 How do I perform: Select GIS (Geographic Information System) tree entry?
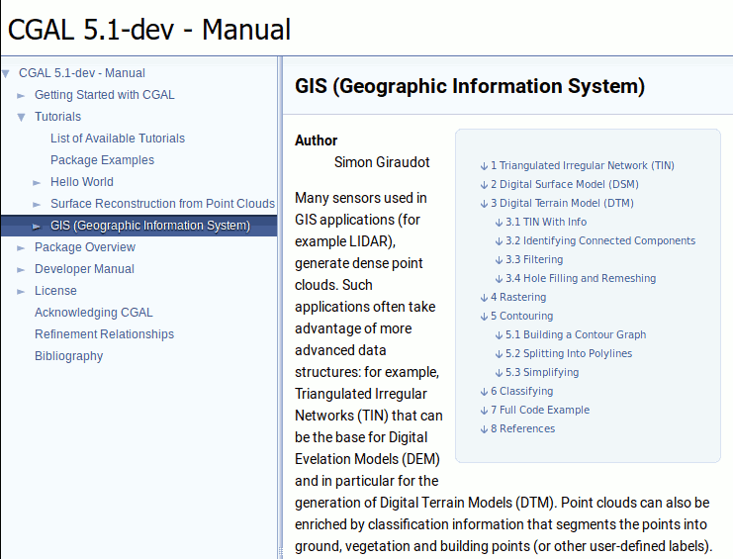[150, 226]
